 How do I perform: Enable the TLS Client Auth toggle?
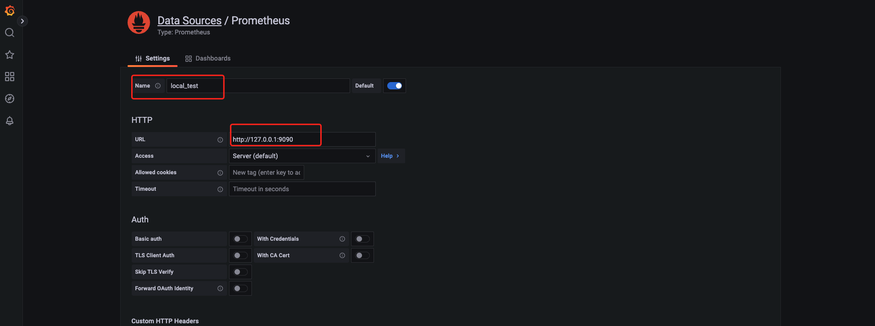click(240, 255)
